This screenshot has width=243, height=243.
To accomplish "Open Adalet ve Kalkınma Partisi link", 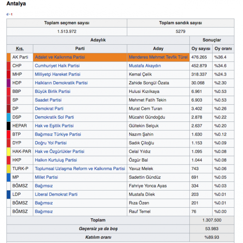I will pyautogui.click(x=60, y=57).
